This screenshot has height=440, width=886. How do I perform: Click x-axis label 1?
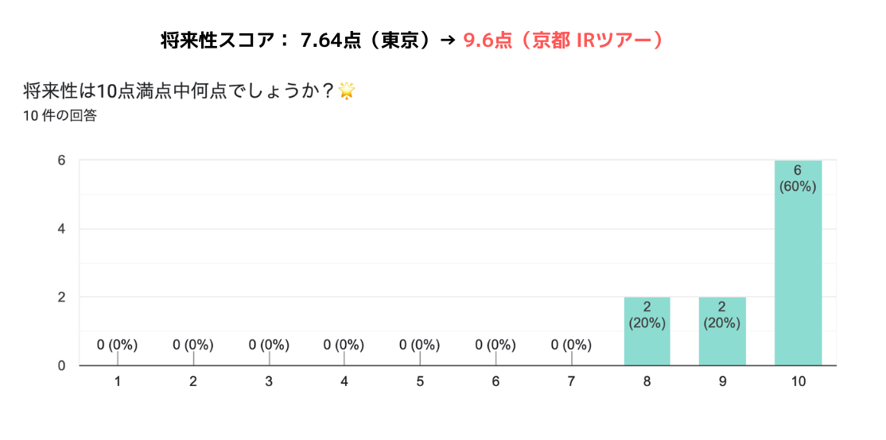118,382
